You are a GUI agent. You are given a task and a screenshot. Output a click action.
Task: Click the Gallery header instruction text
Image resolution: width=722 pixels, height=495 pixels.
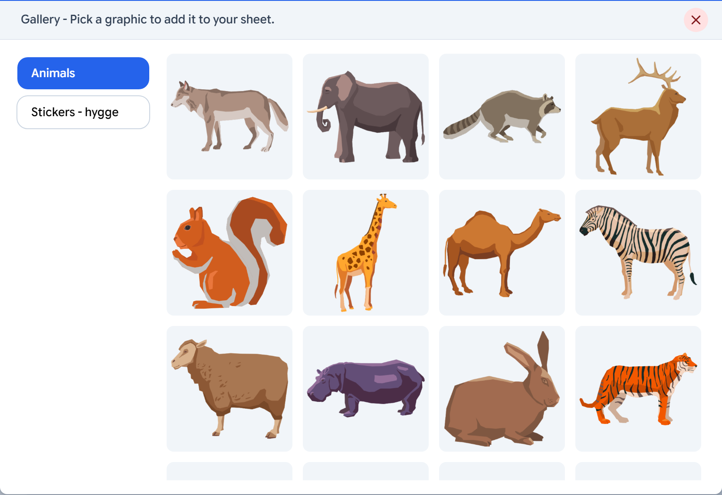(148, 20)
